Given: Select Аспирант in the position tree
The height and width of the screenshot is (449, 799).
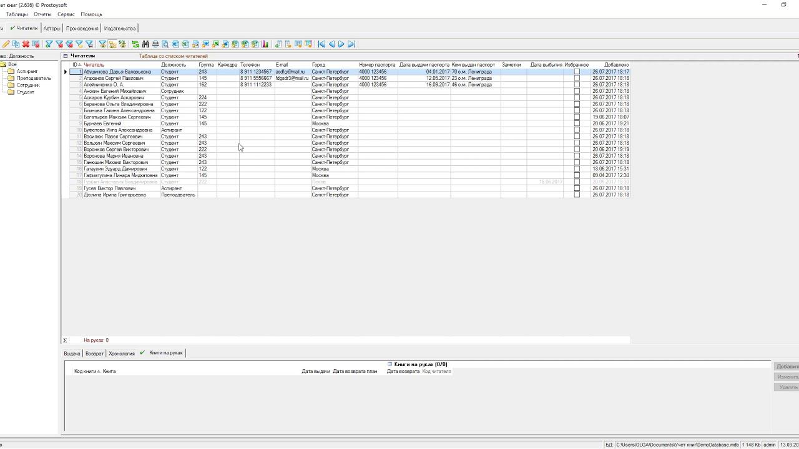Looking at the screenshot, I should (27, 72).
